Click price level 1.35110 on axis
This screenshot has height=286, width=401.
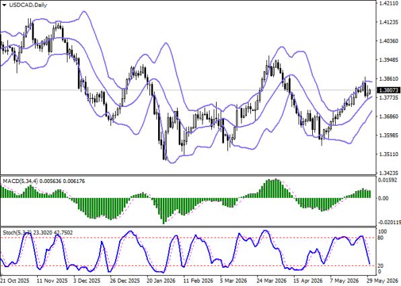point(388,154)
